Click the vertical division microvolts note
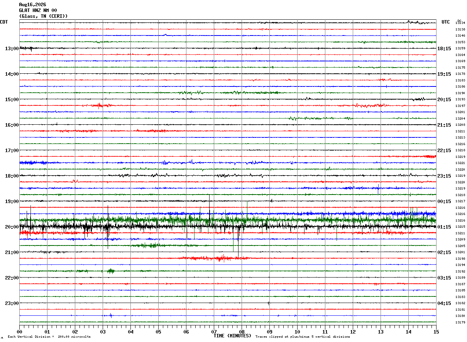This screenshot has width=467, height=342. 49,337
